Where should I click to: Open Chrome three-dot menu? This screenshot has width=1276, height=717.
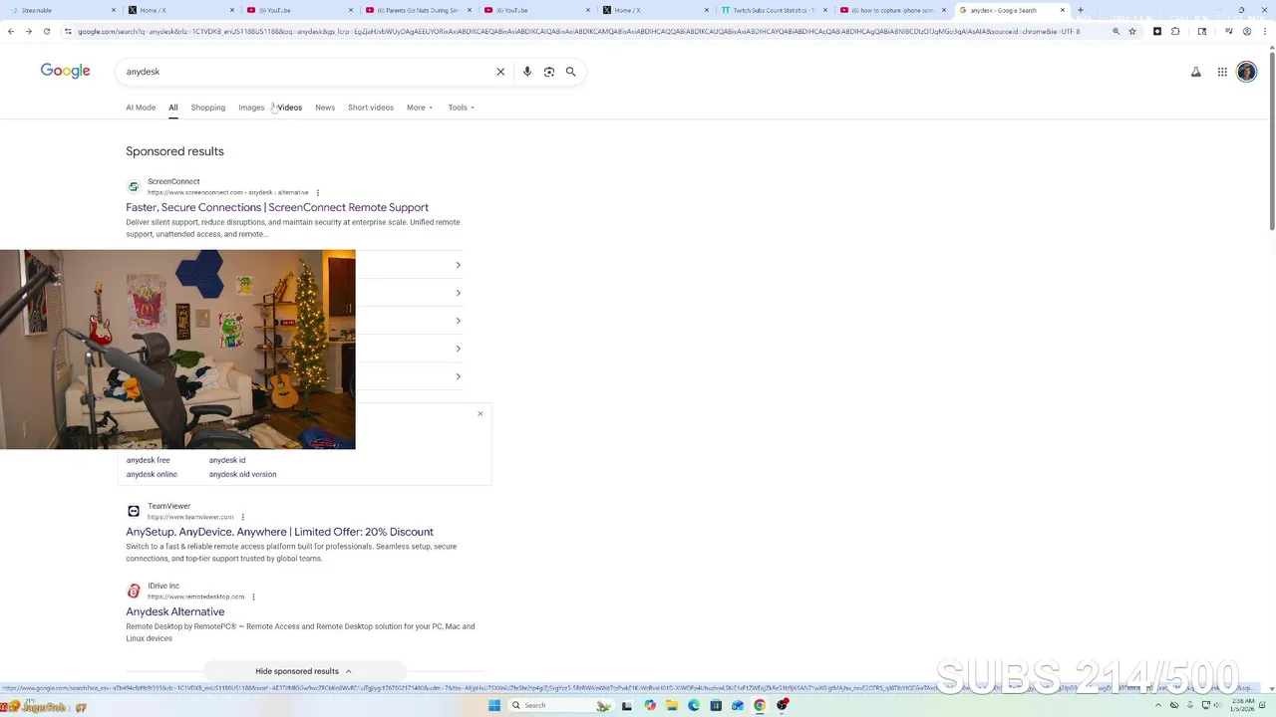pyautogui.click(x=1265, y=31)
